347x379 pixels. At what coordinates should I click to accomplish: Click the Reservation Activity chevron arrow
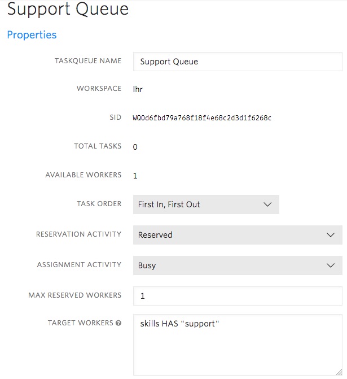click(330, 235)
